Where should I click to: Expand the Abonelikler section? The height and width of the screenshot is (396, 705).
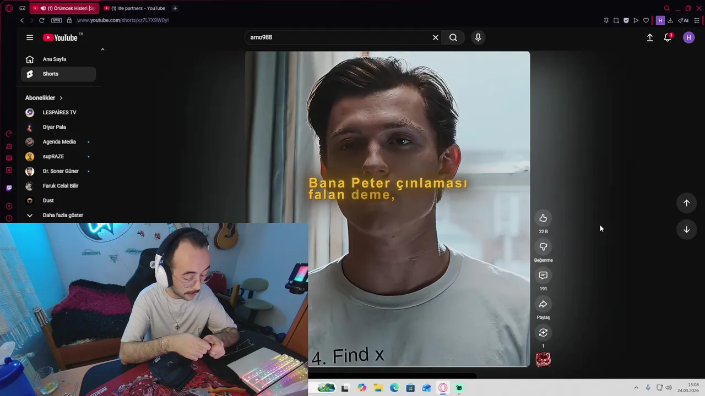[44, 98]
